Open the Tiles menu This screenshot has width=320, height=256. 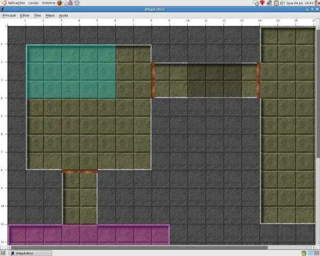click(37, 15)
